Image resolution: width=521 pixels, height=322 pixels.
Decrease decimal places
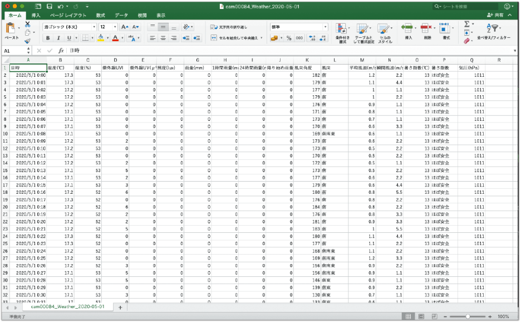[323, 38]
